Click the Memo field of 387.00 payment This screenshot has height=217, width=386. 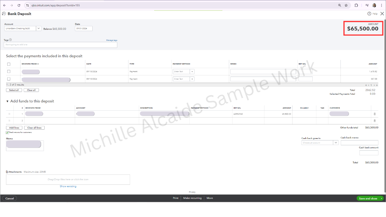(264, 79)
